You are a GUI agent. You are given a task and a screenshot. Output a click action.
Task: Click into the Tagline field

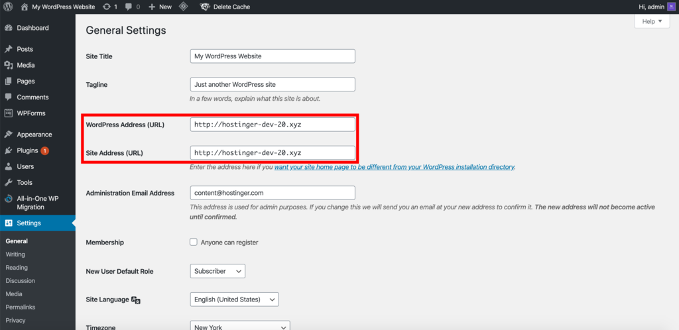(273, 84)
